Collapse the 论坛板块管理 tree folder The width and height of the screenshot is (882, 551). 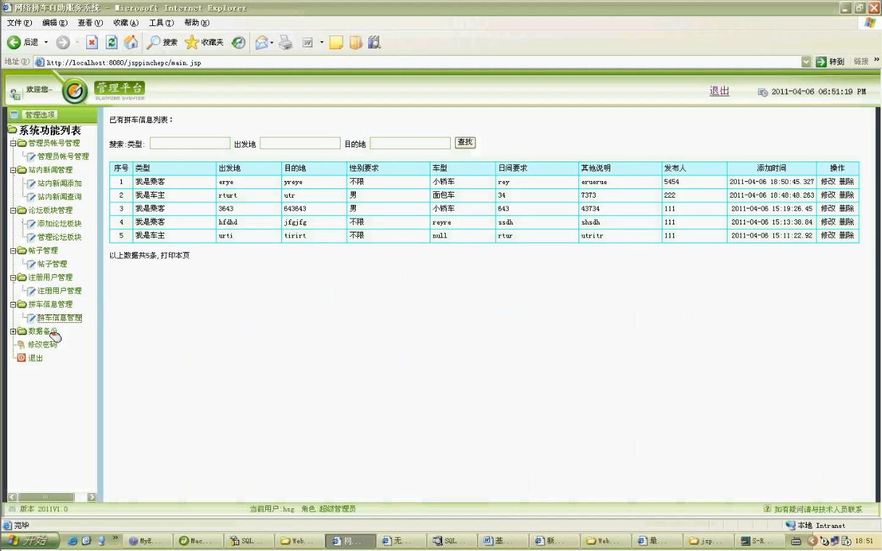pos(12,211)
